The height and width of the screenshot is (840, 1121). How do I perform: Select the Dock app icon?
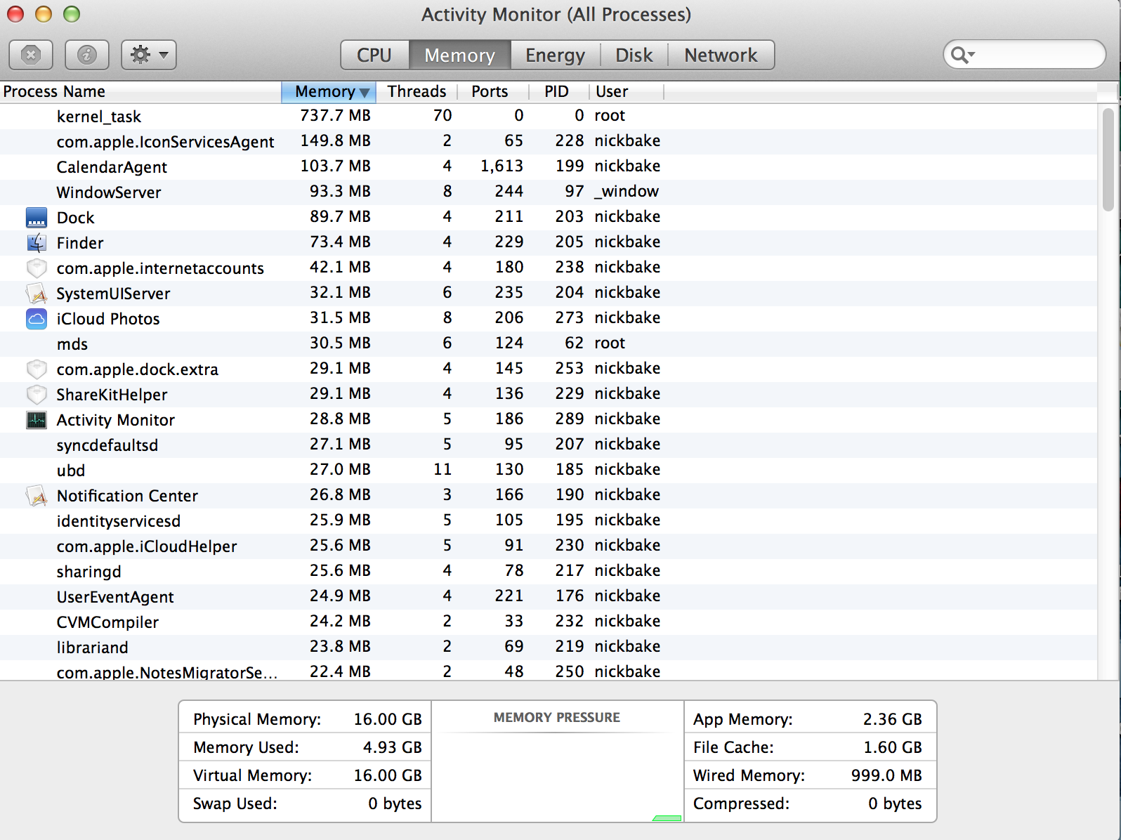(37, 218)
